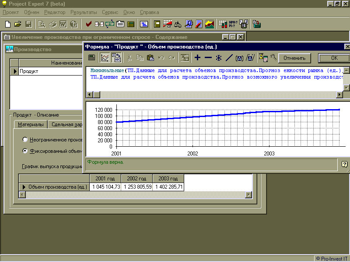Image resolution: width=350 pixels, height=262 pixels.
Task: Select Фиксированный объем radio button
Action: pos(25,151)
